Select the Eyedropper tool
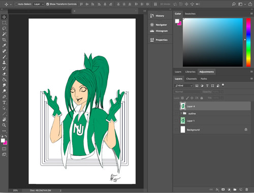 4,46
